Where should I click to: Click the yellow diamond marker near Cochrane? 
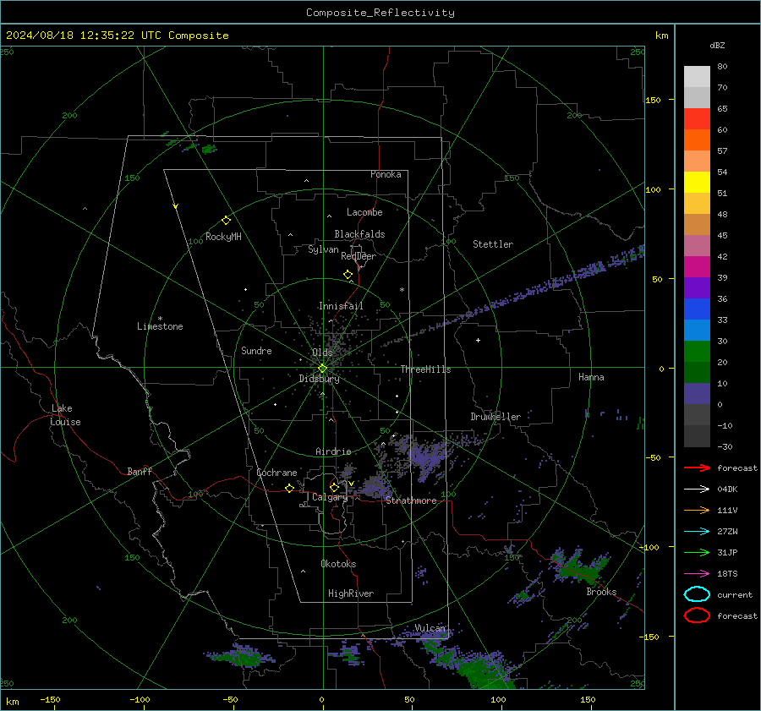(289, 488)
